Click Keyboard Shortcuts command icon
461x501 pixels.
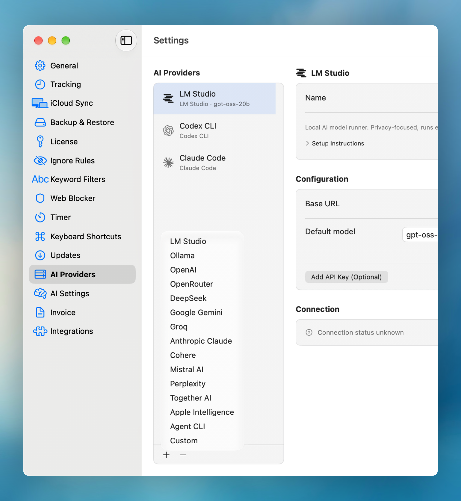point(40,236)
